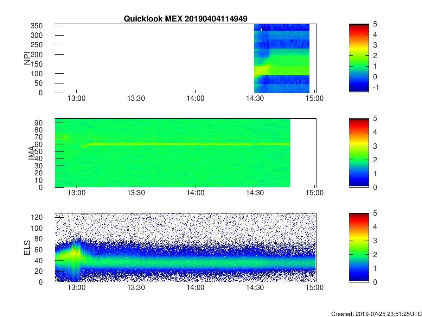This screenshot has width=422, height=317.
Task: Click the 2 label on ELS color bar
Action: (375, 255)
